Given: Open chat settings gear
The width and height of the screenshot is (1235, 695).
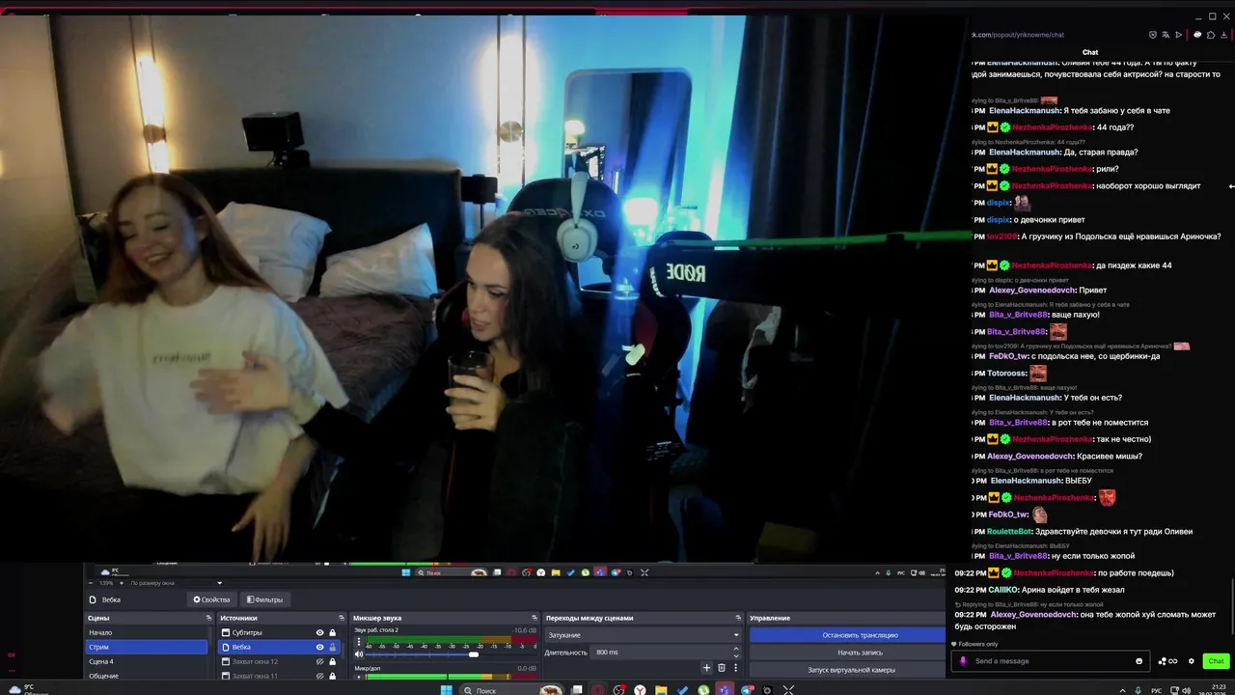Looking at the screenshot, I should coord(1192,661).
